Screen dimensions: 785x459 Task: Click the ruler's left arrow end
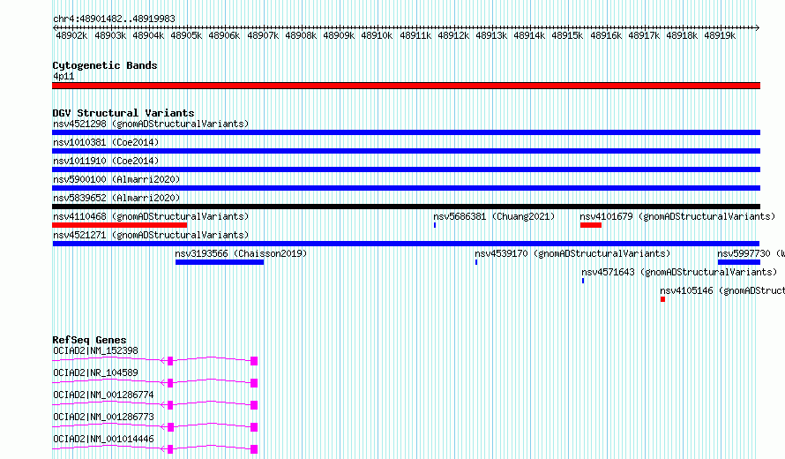[55, 27]
